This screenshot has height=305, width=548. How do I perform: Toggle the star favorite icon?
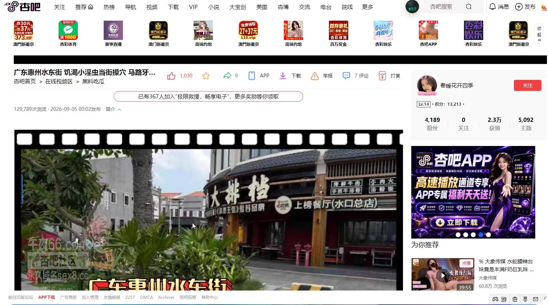click(x=206, y=76)
